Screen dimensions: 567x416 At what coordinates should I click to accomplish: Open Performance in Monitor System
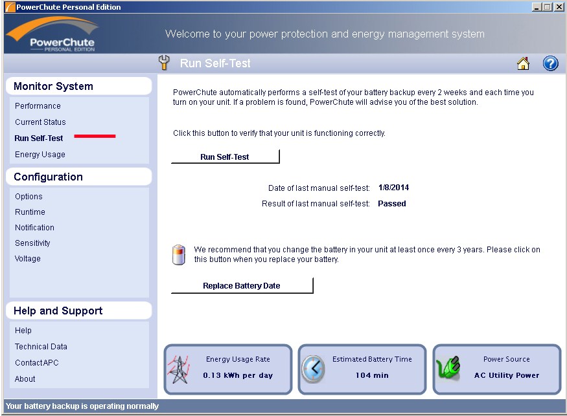click(x=38, y=106)
